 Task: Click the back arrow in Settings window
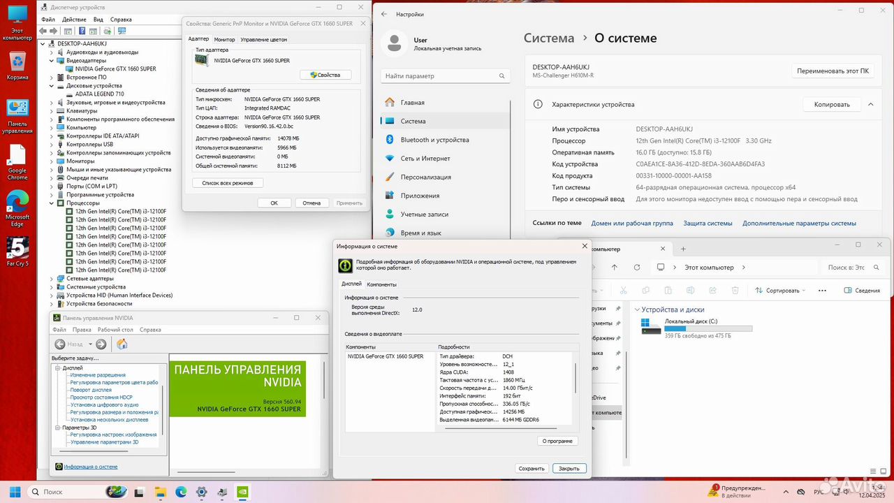click(384, 14)
